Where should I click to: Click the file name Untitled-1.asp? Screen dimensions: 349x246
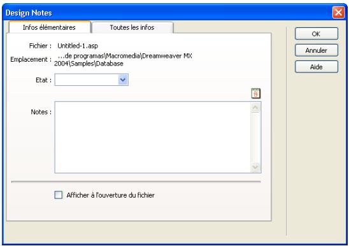(78, 46)
